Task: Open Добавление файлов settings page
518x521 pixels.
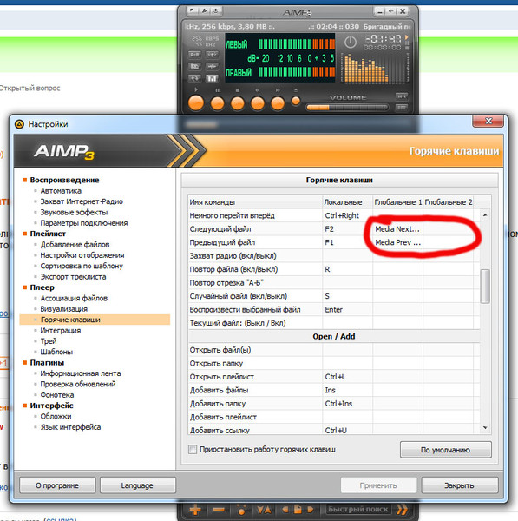Action: coord(75,245)
